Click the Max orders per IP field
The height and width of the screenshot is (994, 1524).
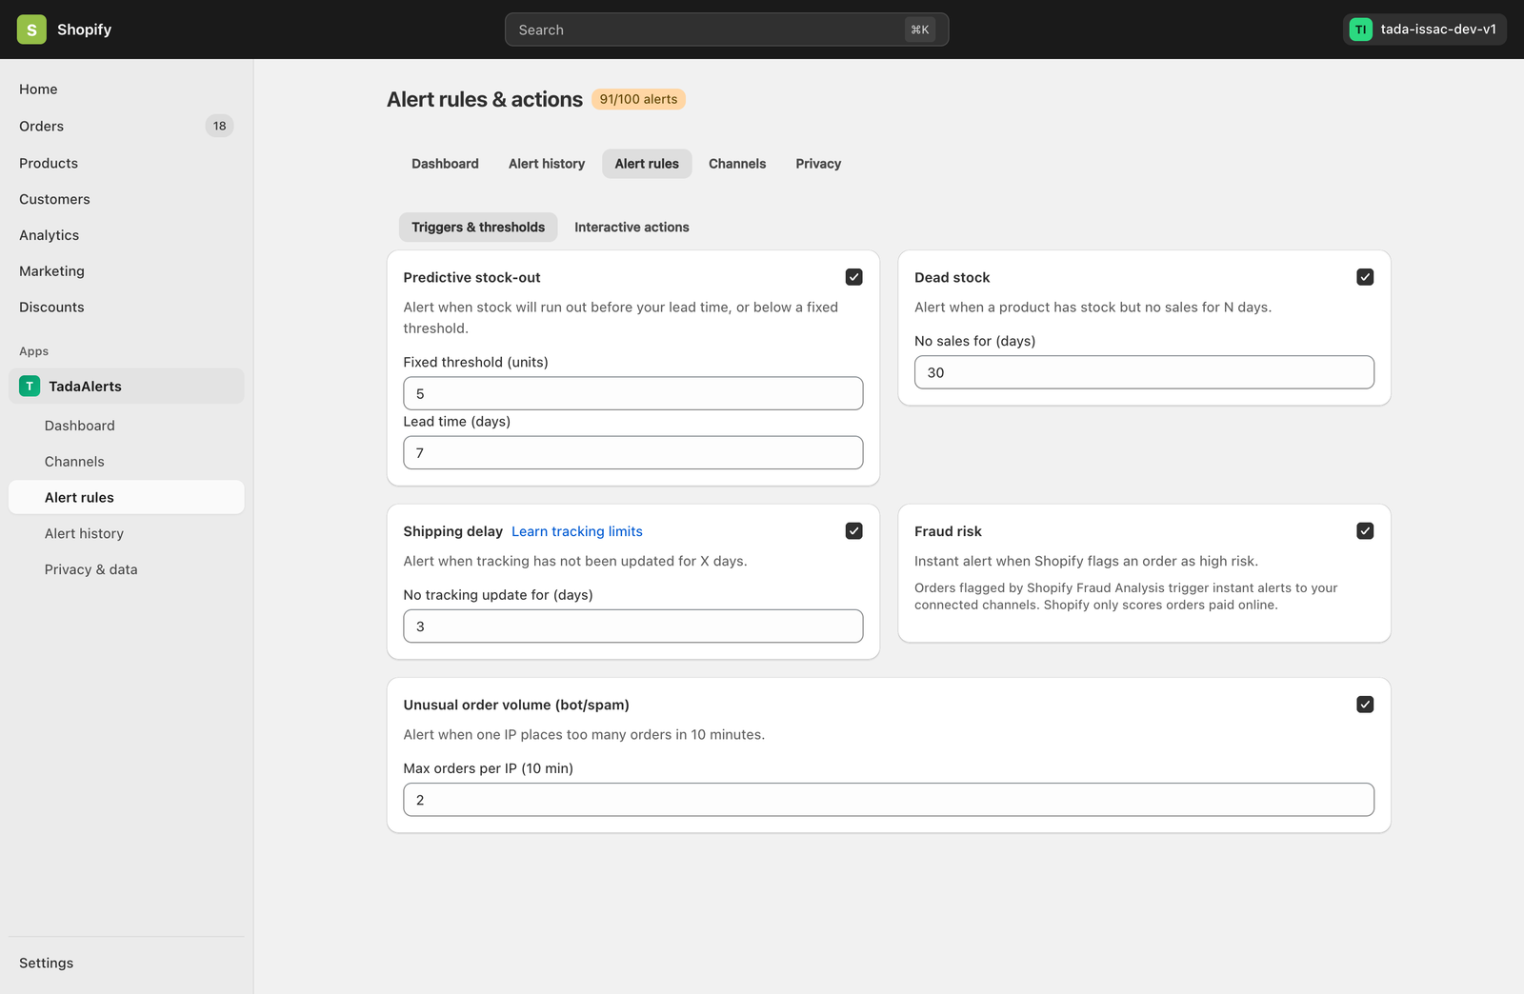pyautogui.click(x=889, y=800)
